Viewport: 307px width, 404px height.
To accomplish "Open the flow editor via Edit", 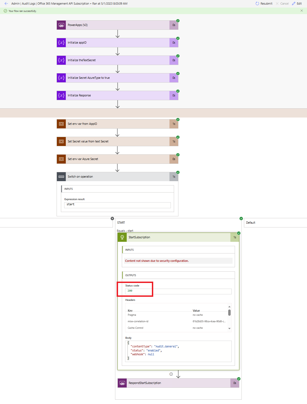I will 297,4.
